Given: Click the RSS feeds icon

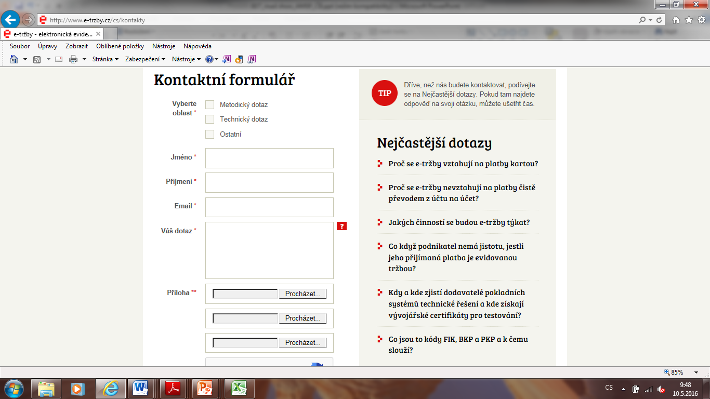Looking at the screenshot, I should click(37, 59).
